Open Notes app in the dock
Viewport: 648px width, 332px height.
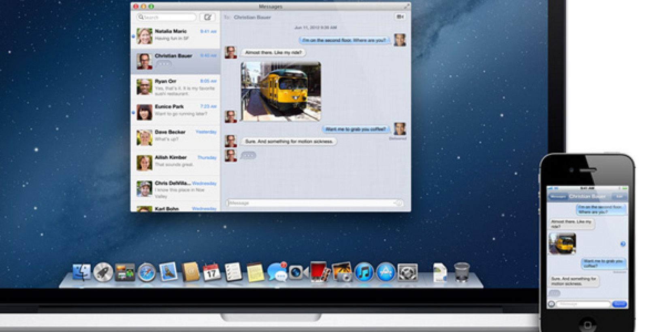pos(255,272)
